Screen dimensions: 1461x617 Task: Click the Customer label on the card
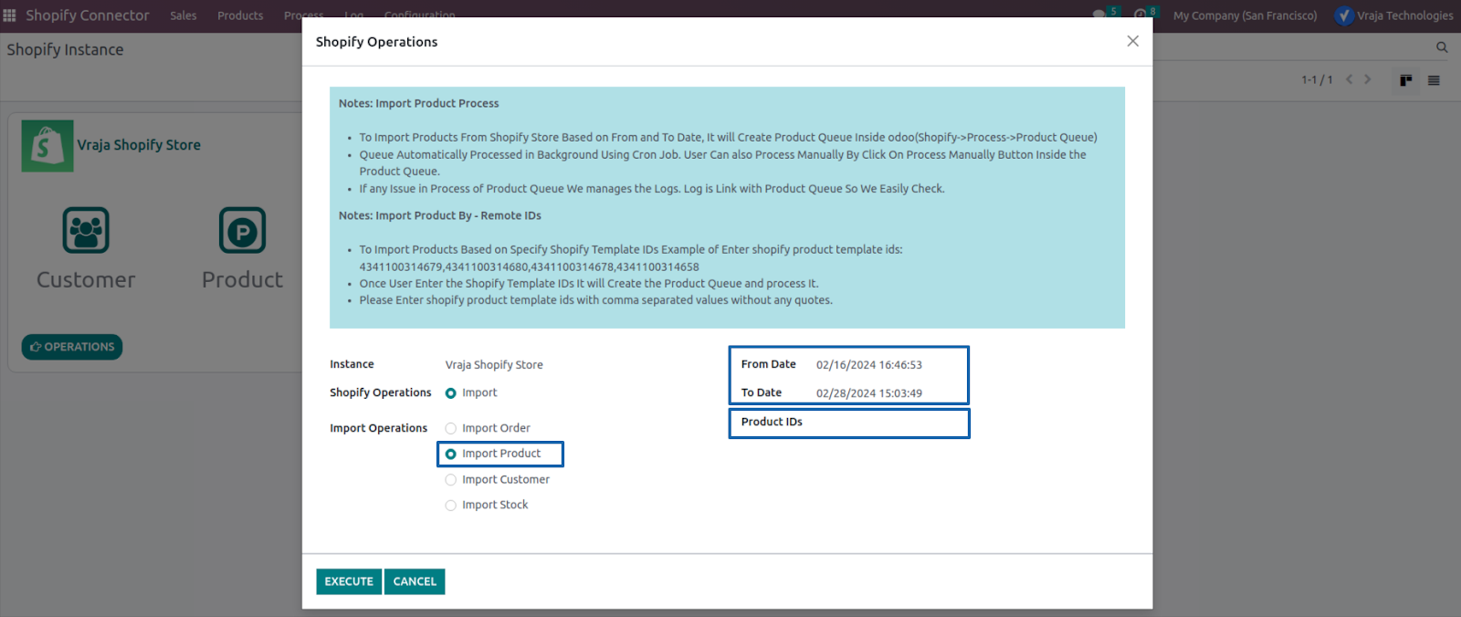click(86, 280)
